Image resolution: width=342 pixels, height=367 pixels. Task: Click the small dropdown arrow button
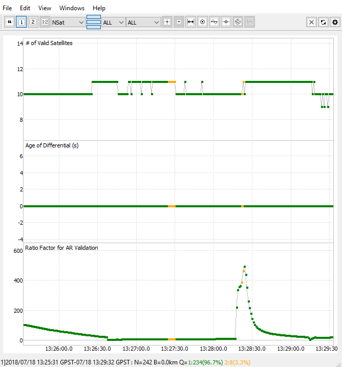pyautogui.click(x=179, y=22)
